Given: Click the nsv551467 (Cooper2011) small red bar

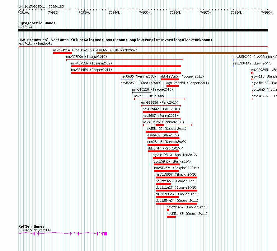Looking at the screenshot, I should click(x=168, y=210).
